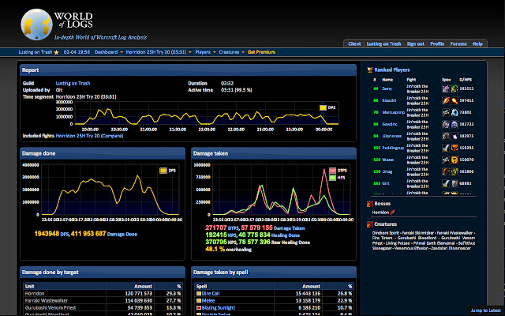Viewport: 505px width, 316px height.
Task: Open the Dashboard dropdown arrow
Action: pyautogui.click(x=122, y=52)
